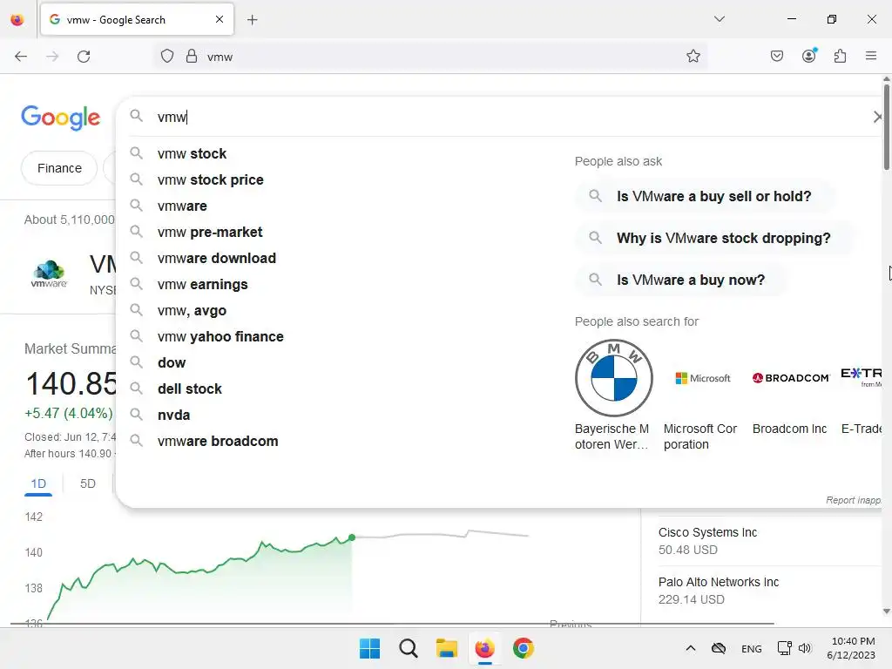
Task: Click Is VMware a buy now?
Action: click(x=681, y=280)
